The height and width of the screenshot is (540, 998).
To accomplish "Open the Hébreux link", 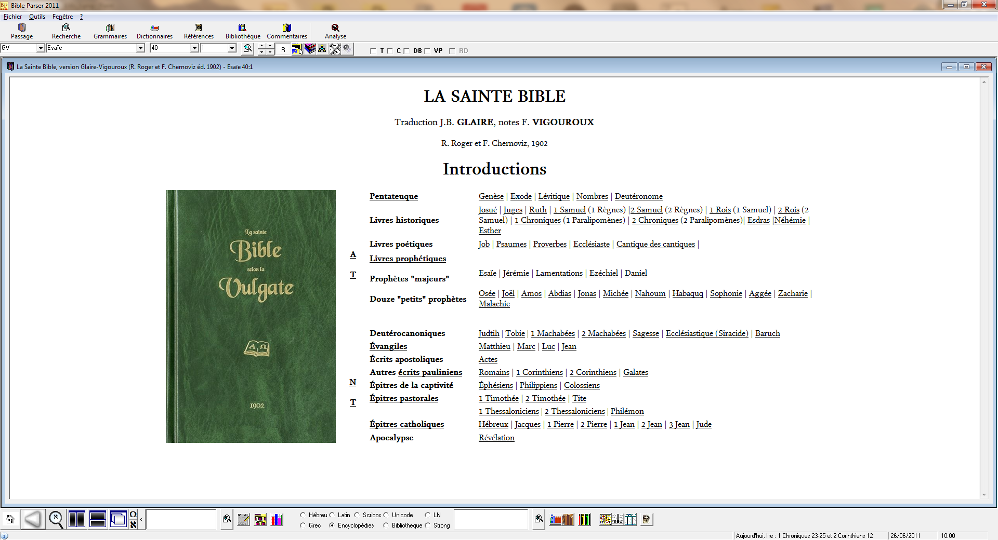I will [493, 424].
